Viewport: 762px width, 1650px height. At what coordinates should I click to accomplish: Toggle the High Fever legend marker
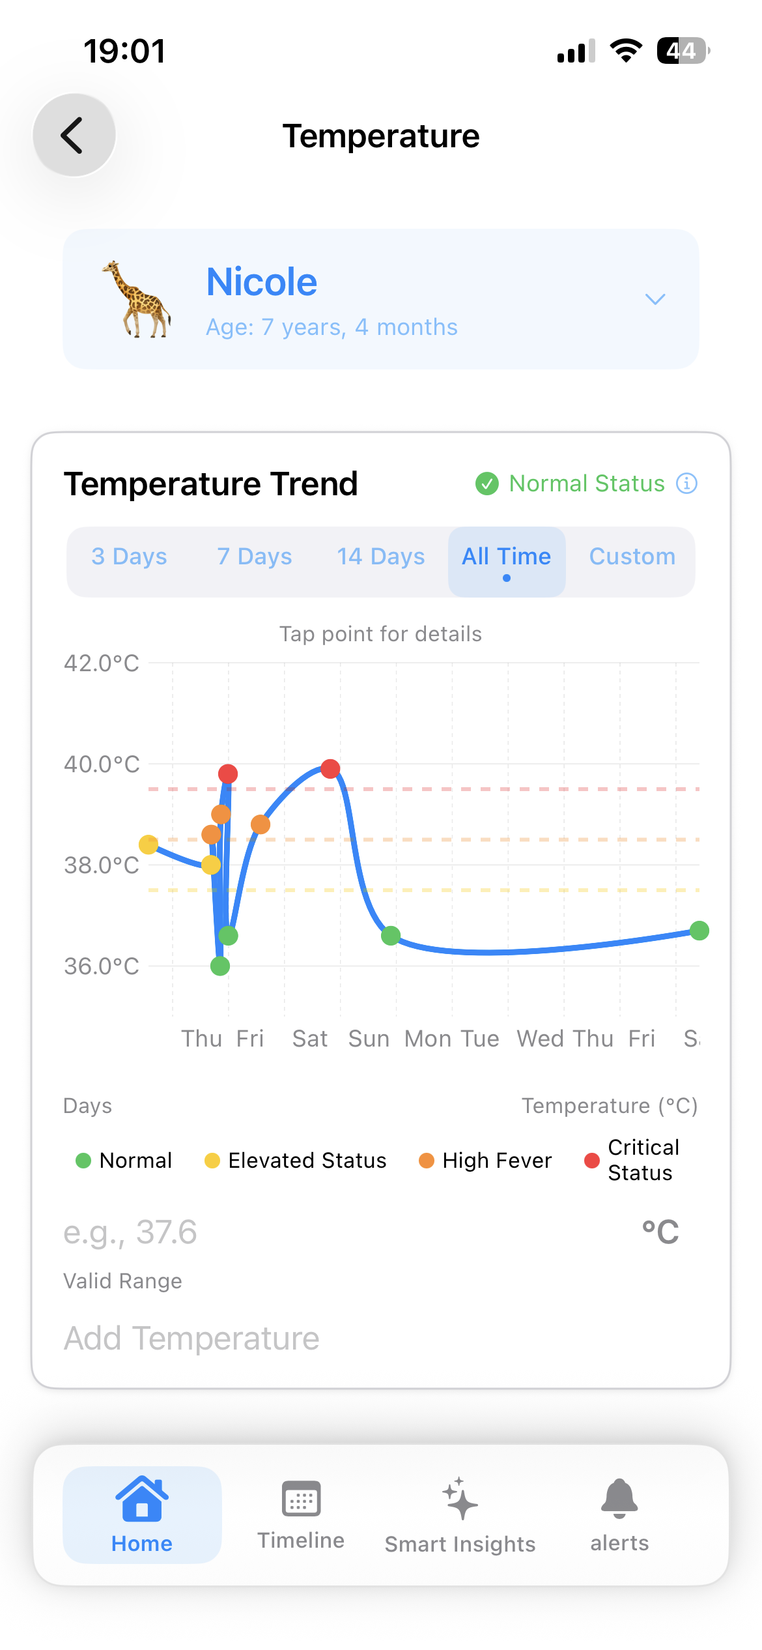(x=427, y=1160)
